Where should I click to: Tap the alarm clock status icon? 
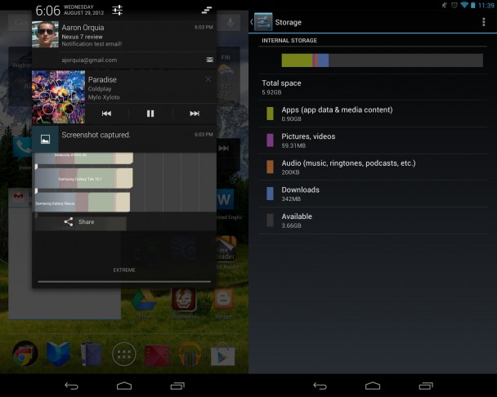click(x=454, y=5)
